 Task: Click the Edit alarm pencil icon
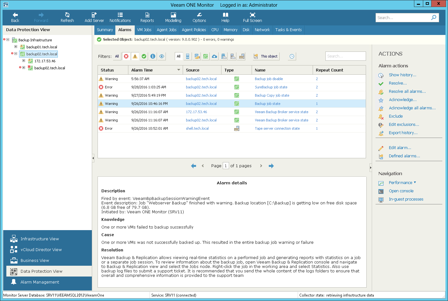[x=381, y=148]
